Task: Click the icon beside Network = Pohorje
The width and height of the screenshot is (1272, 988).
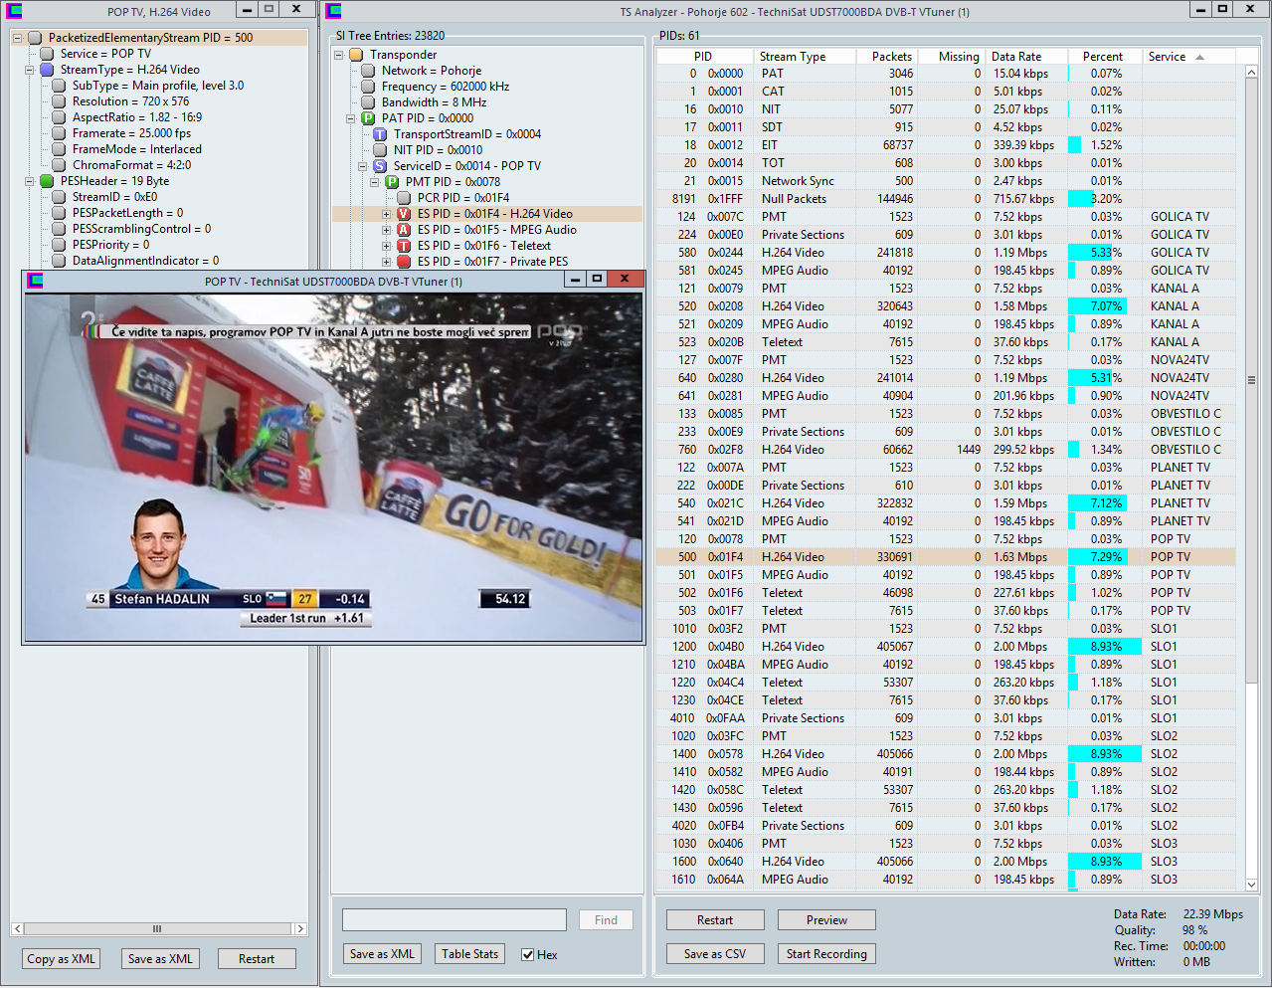Action: point(368,71)
